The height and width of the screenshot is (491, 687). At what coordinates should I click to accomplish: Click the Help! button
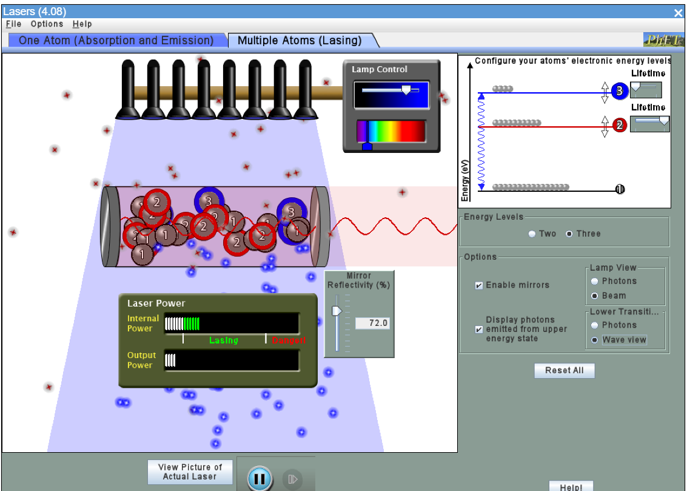571,486
